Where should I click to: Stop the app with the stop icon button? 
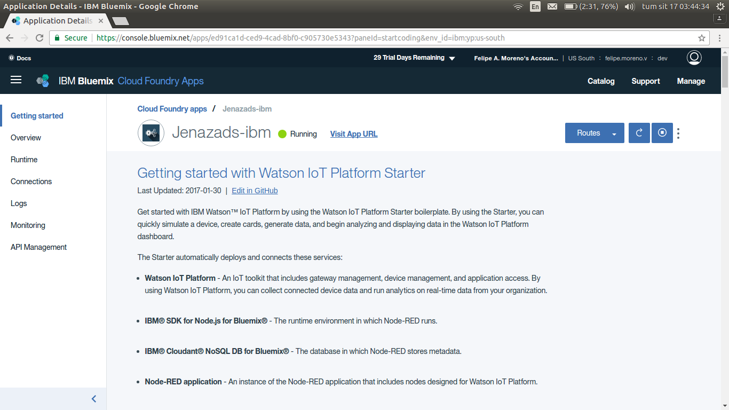click(662, 133)
